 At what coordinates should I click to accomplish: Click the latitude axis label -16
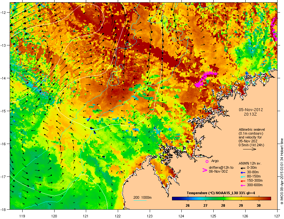tap(3, 144)
